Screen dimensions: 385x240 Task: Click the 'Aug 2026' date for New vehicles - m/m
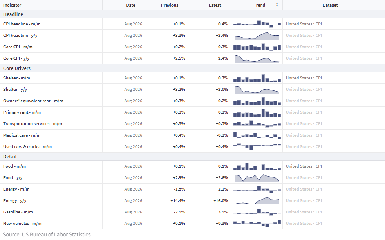pyautogui.click(x=133, y=224)
